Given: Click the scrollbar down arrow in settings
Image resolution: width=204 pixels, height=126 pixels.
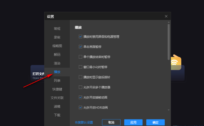Looking at the screenshot, I should coord(169,110).
